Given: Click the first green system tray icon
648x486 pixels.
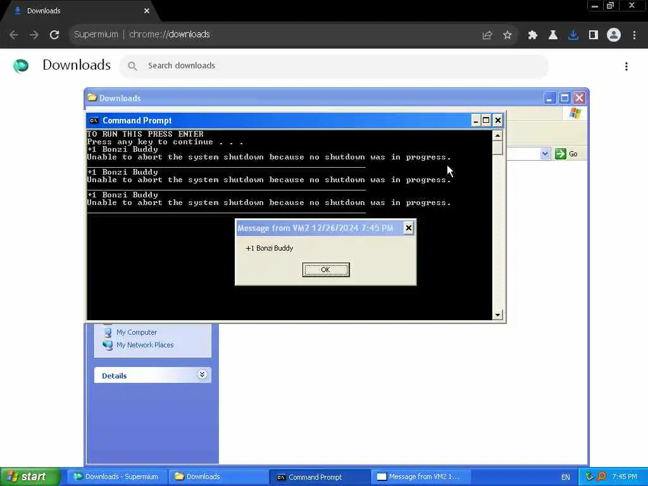Looking at the screenshot, I should (x=589, y=477).
